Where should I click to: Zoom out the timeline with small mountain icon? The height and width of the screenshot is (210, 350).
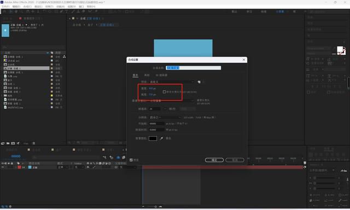143,207
